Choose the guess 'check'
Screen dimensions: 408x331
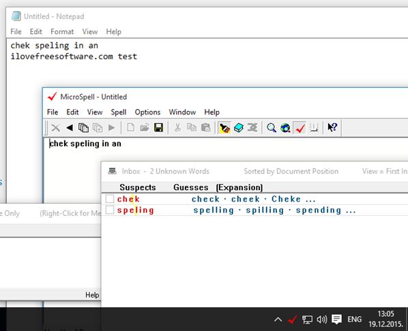[205, 199]
